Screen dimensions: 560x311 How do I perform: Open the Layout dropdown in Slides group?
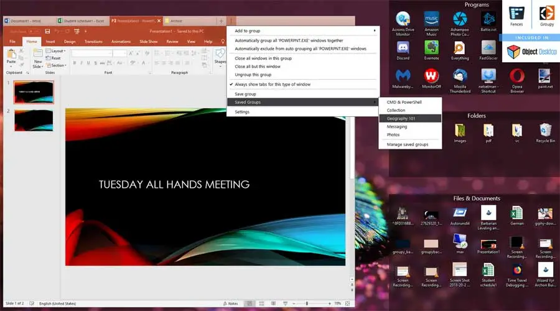[56, 51]
